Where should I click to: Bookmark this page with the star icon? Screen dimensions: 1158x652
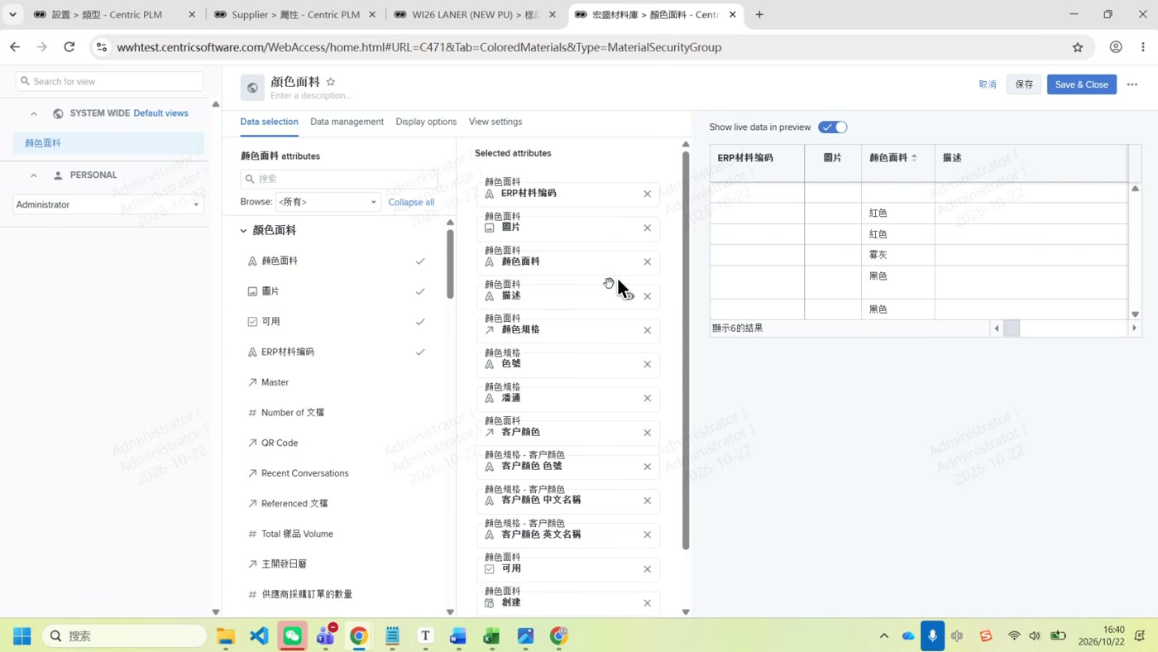[1078, 47]
